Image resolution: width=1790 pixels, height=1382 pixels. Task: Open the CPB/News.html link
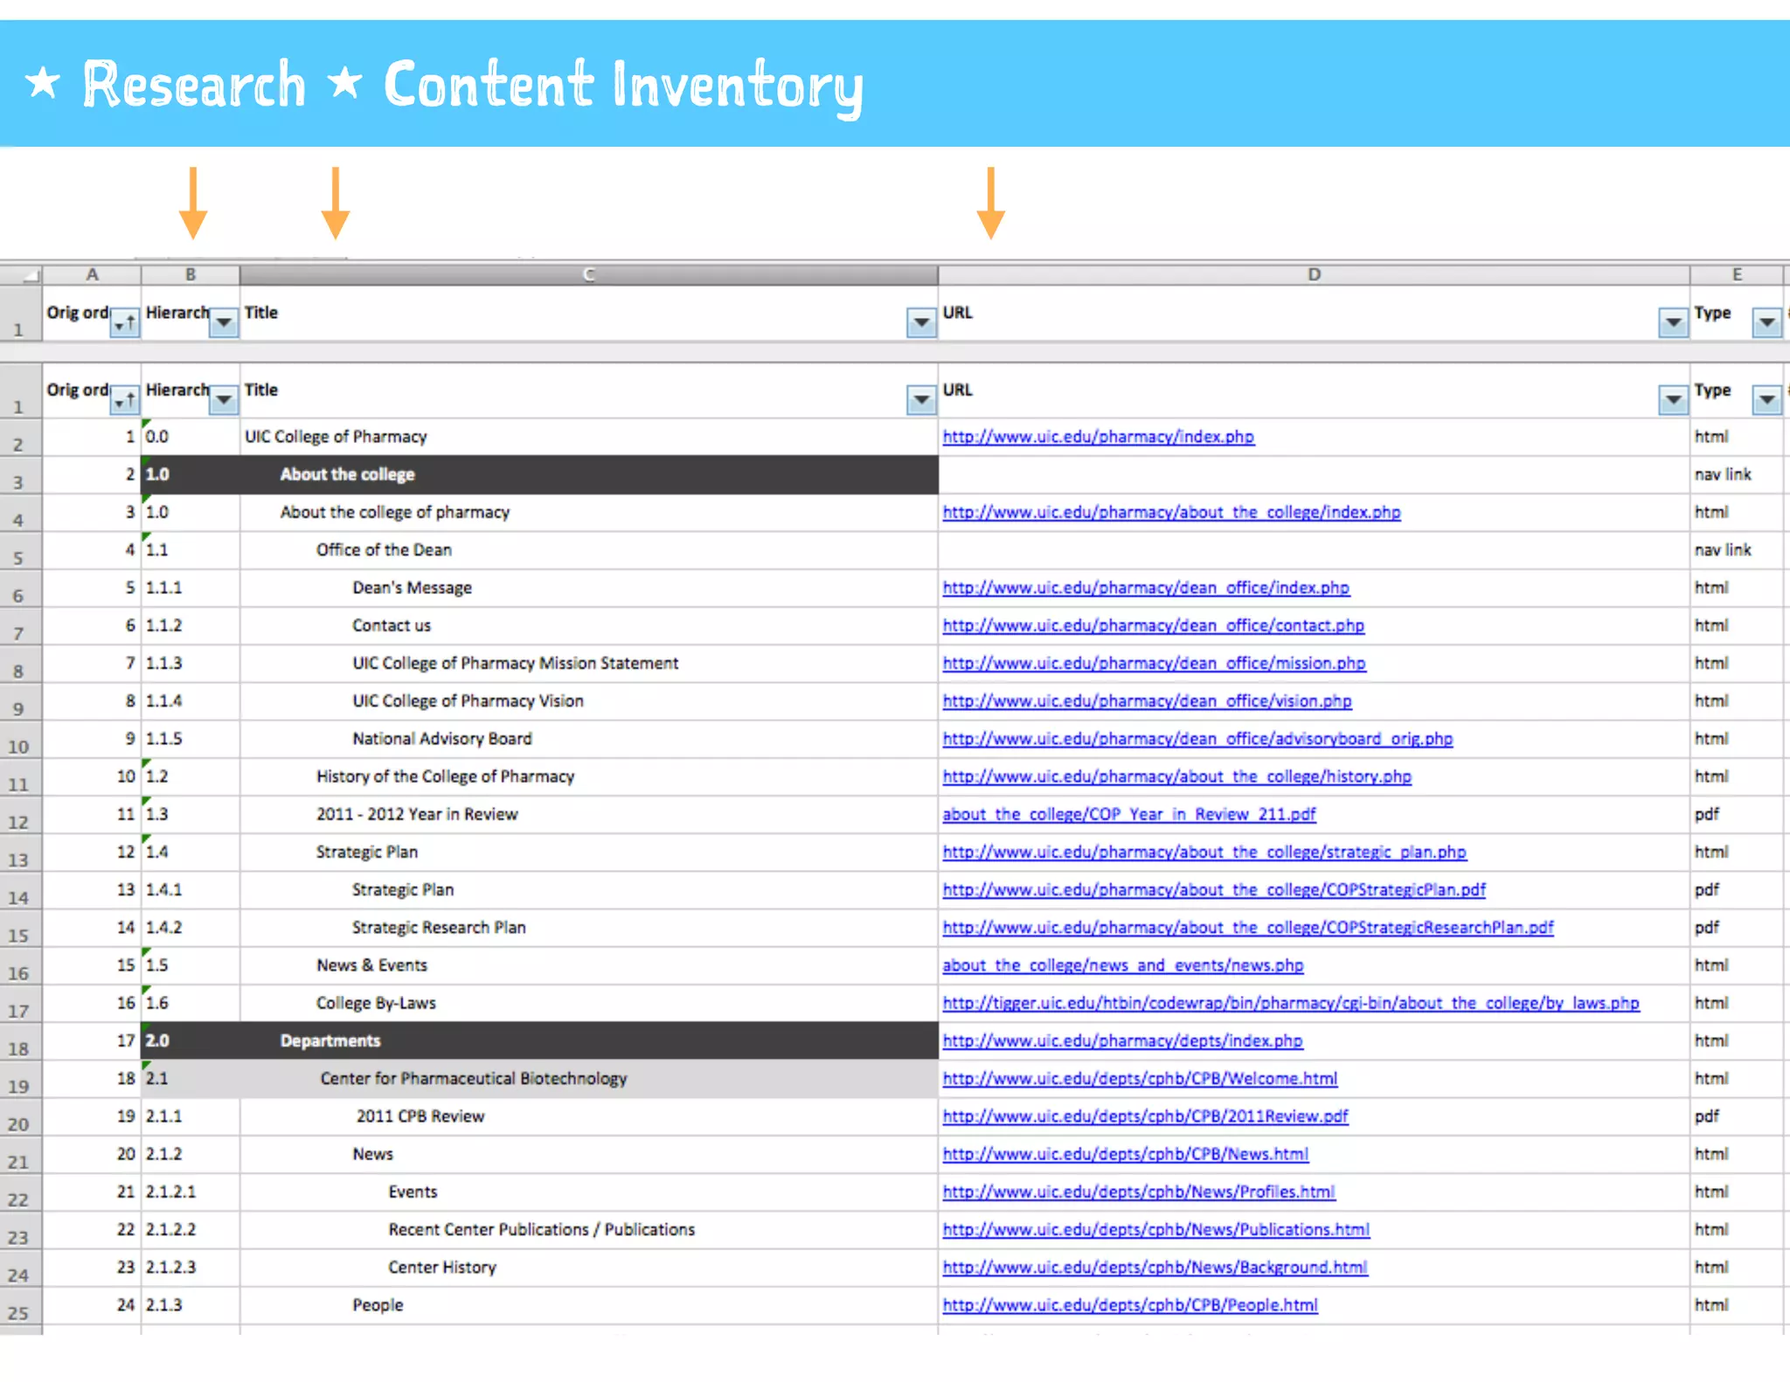tap(1125, 1154)
